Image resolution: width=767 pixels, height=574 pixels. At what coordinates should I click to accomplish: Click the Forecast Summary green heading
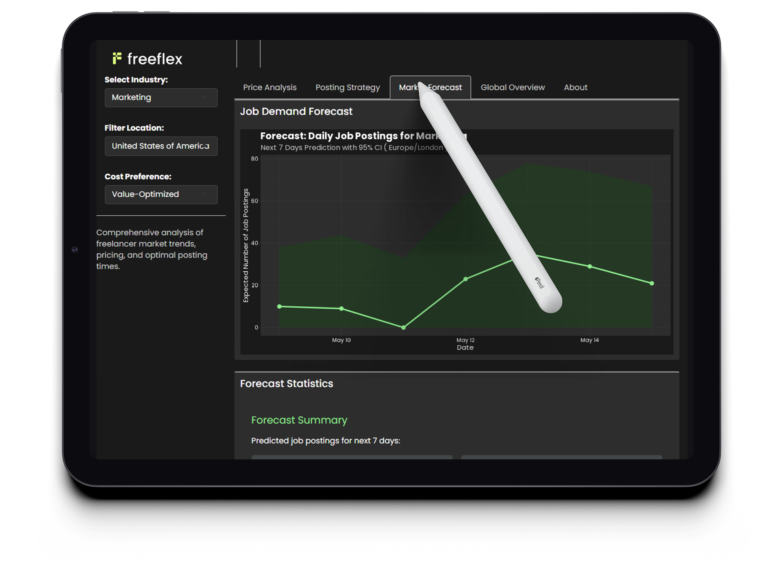[299, 420]
